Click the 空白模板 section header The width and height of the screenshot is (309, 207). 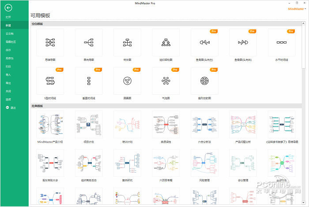(x=166, y=24)
